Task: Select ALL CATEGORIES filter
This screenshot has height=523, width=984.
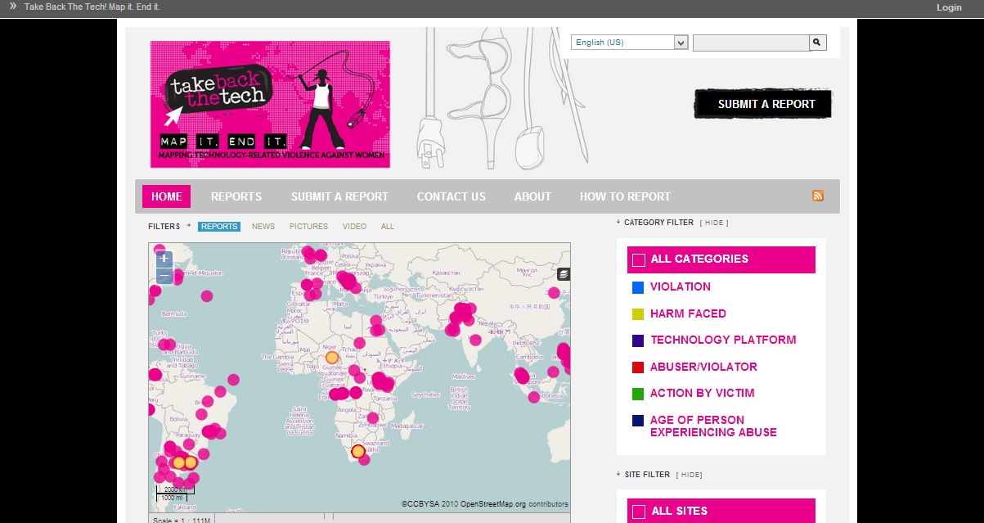Action: (721, 259)
